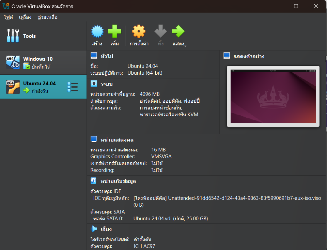Click the 16 MB video memory value
327x250 pixels.
[158, 150]
